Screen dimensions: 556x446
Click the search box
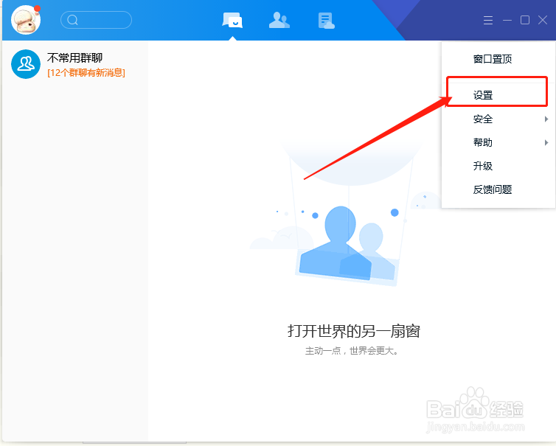96,20
